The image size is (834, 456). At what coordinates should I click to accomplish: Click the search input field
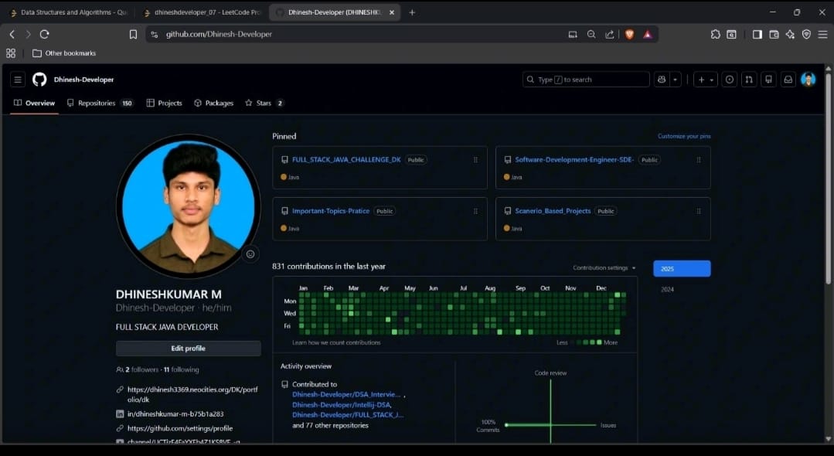(585, 79)
